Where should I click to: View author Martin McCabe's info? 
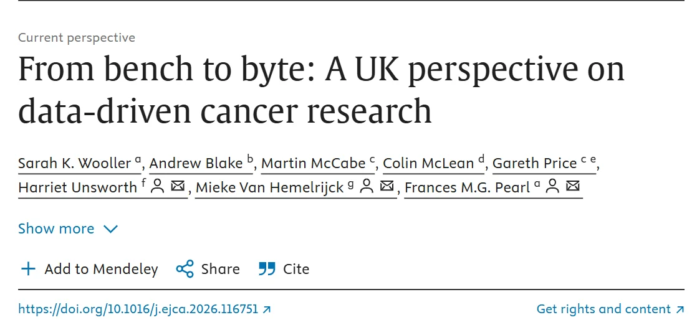pyautogui.click(x=313, y=164)
